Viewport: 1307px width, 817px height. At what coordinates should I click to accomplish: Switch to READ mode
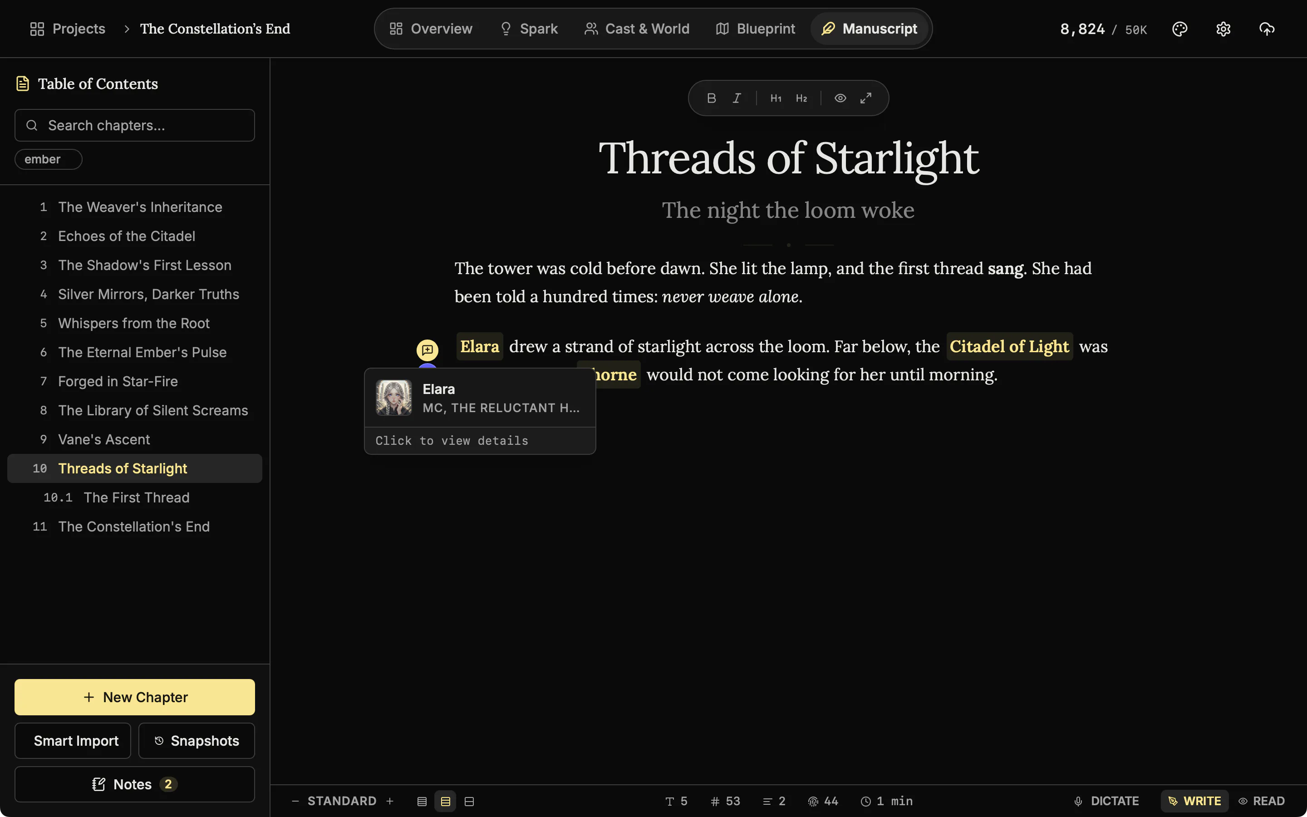pyautogui.click(x=1261, y=801)
